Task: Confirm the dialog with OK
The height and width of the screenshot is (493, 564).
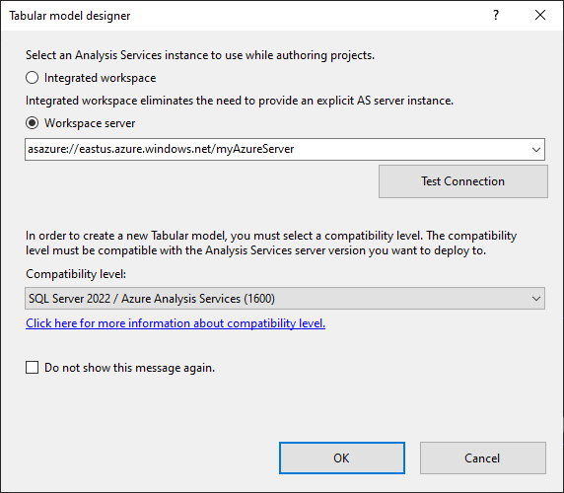Action: [x=342, y=458]
